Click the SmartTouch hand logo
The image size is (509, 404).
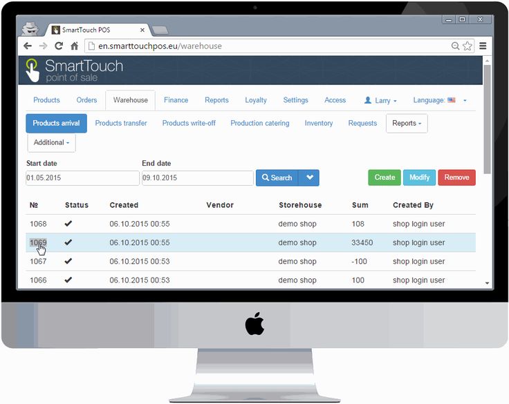point(32,70)
